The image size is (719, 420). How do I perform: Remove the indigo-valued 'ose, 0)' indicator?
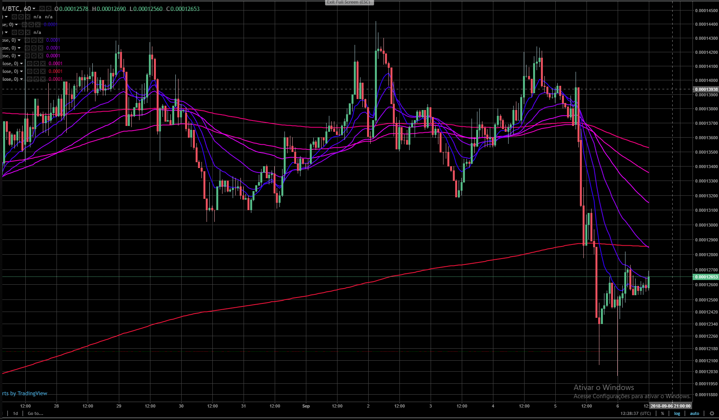tap(41, 40)
